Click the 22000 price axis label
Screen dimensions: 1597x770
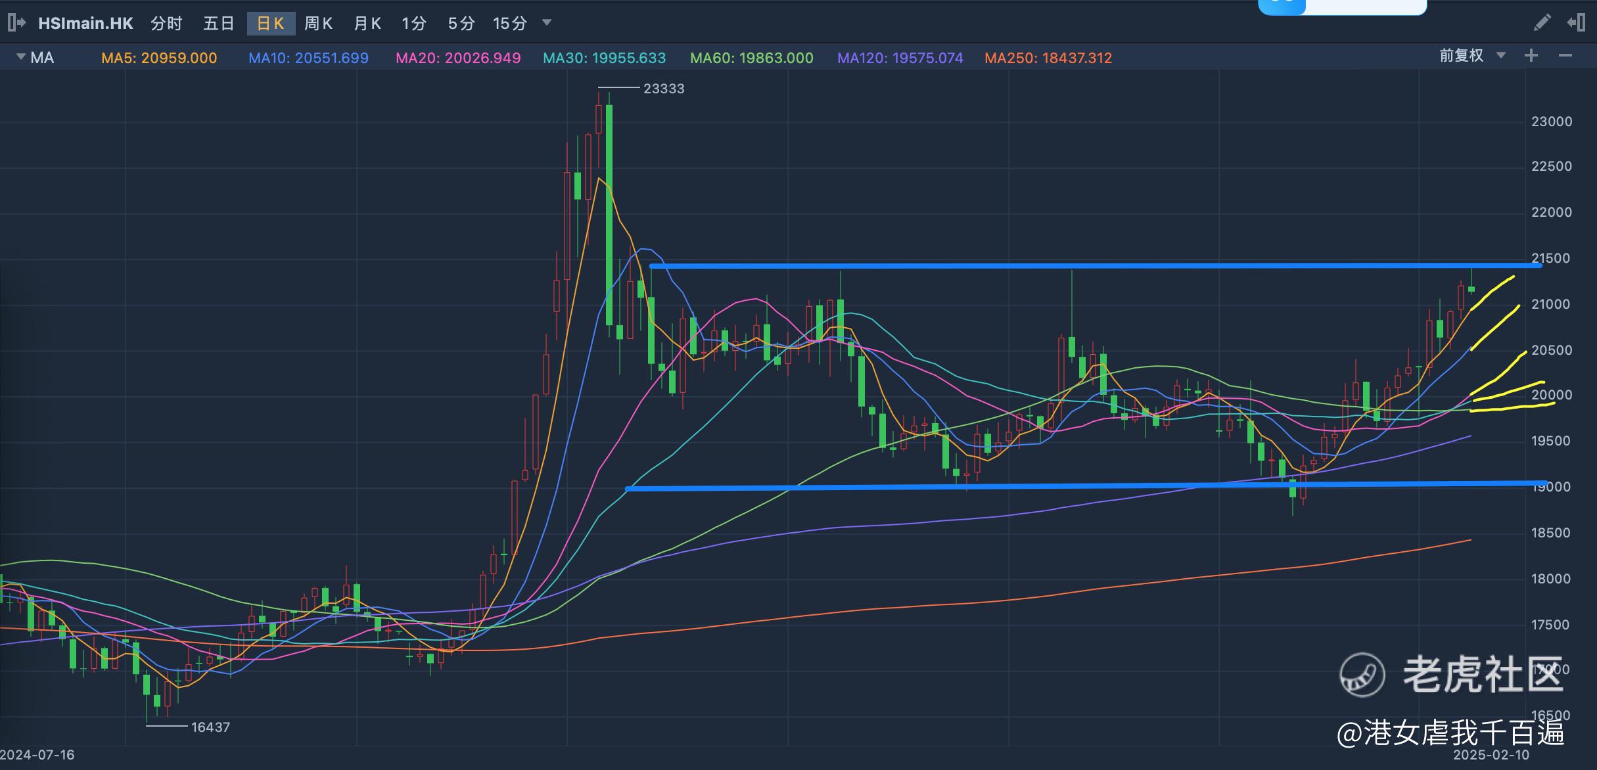[x=1552, y=212]
